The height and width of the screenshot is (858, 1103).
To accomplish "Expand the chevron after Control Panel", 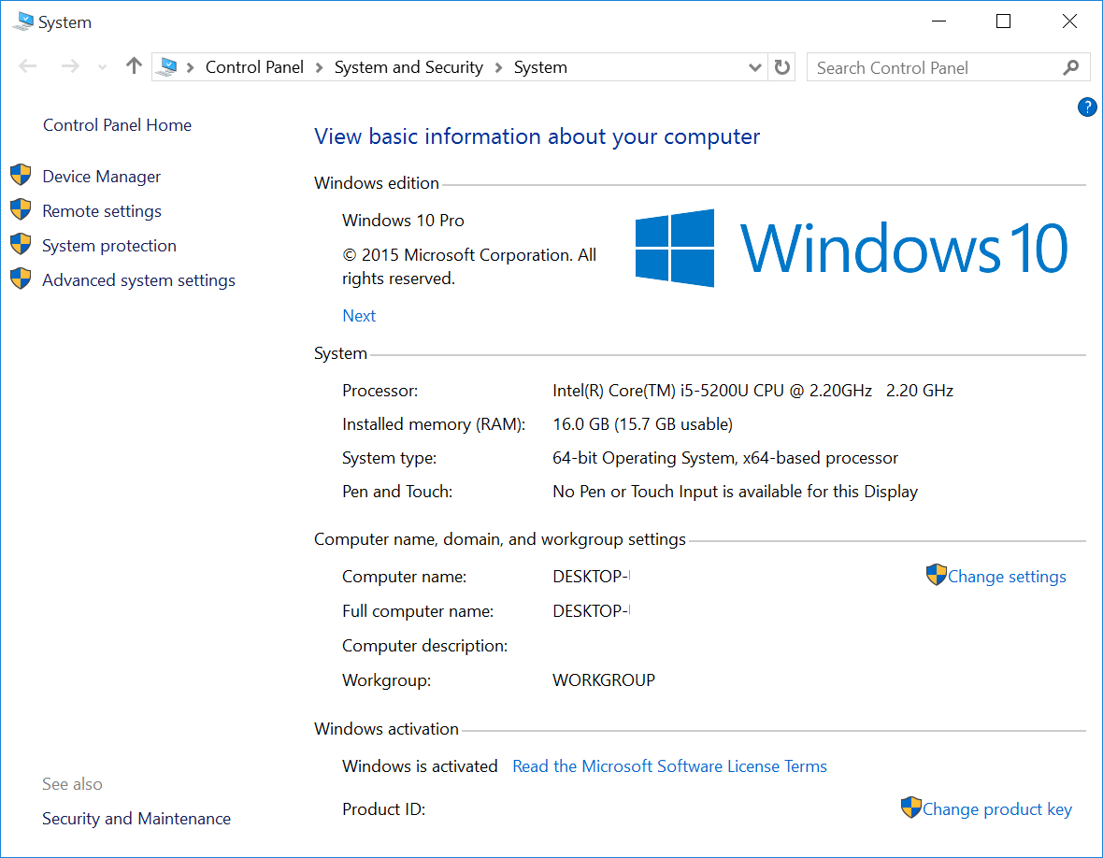I will pos(320,67).
